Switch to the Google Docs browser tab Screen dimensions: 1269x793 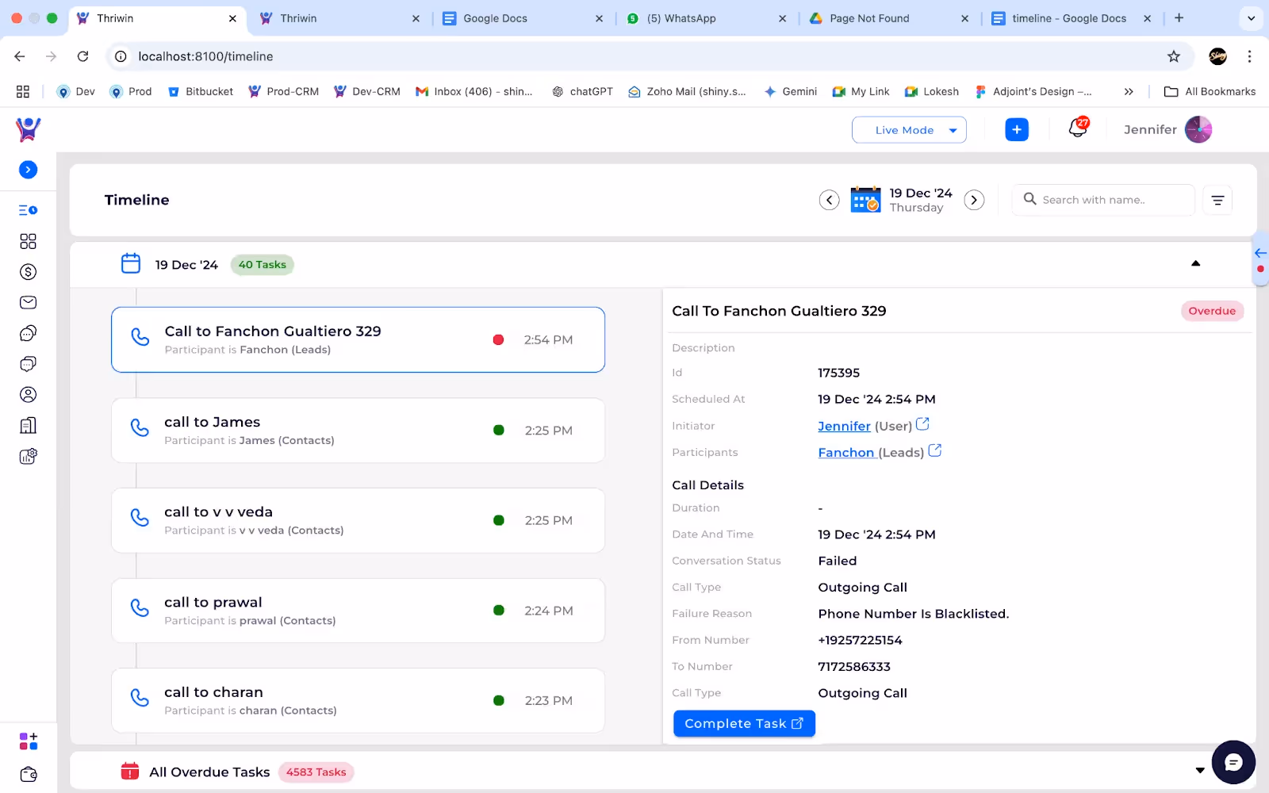[x=523, y=18]
